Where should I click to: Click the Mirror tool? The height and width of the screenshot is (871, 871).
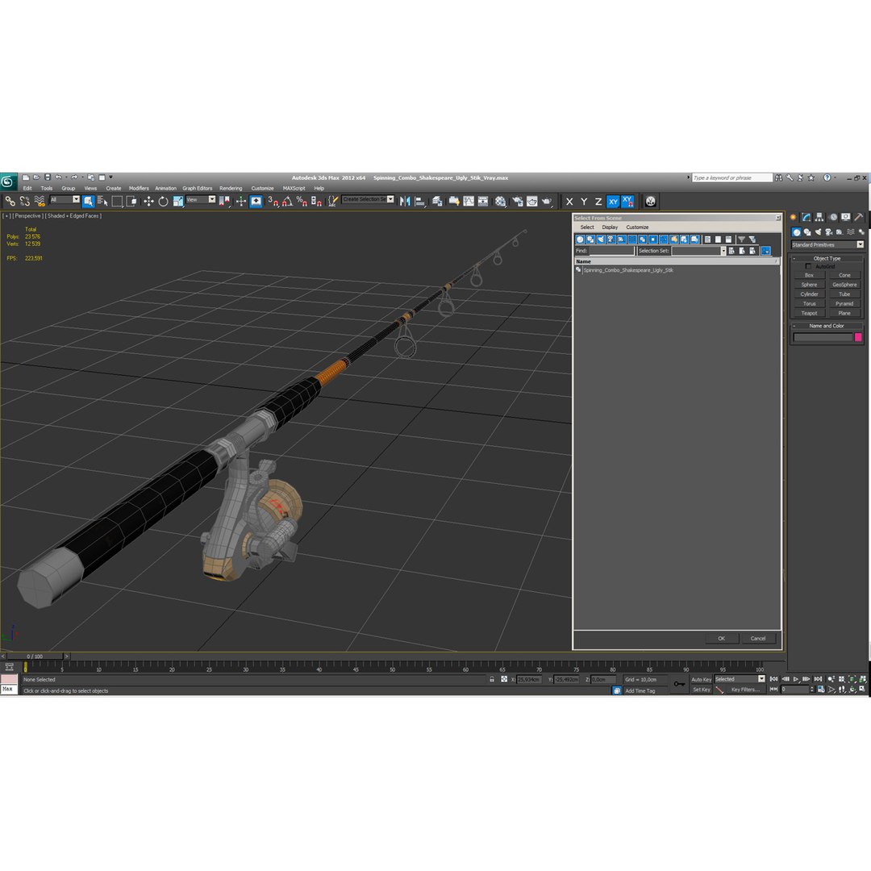point(405,201)
